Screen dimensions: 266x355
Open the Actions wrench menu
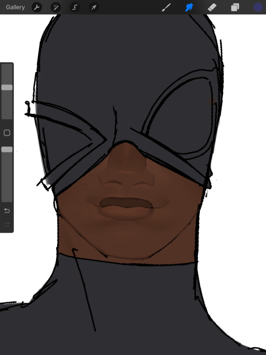[x=36, y=7]
